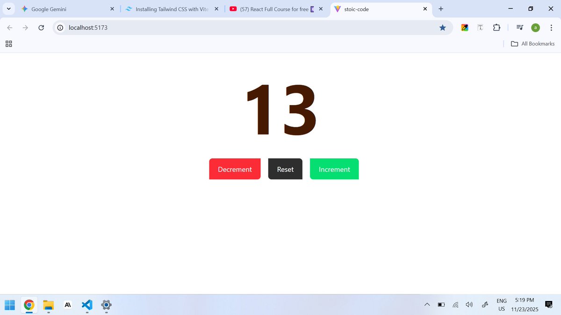Reload the localhost page
Image resolution: width=561 pixels, height=315 pixels.
41,28
